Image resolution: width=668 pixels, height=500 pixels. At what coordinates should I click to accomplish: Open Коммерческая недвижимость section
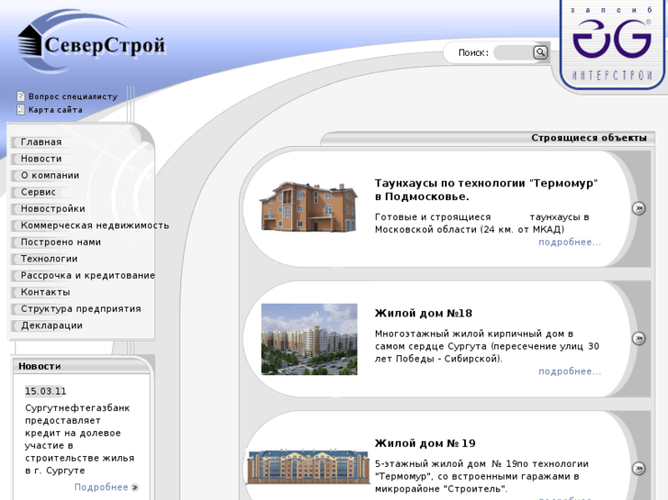tap(95, 225)
